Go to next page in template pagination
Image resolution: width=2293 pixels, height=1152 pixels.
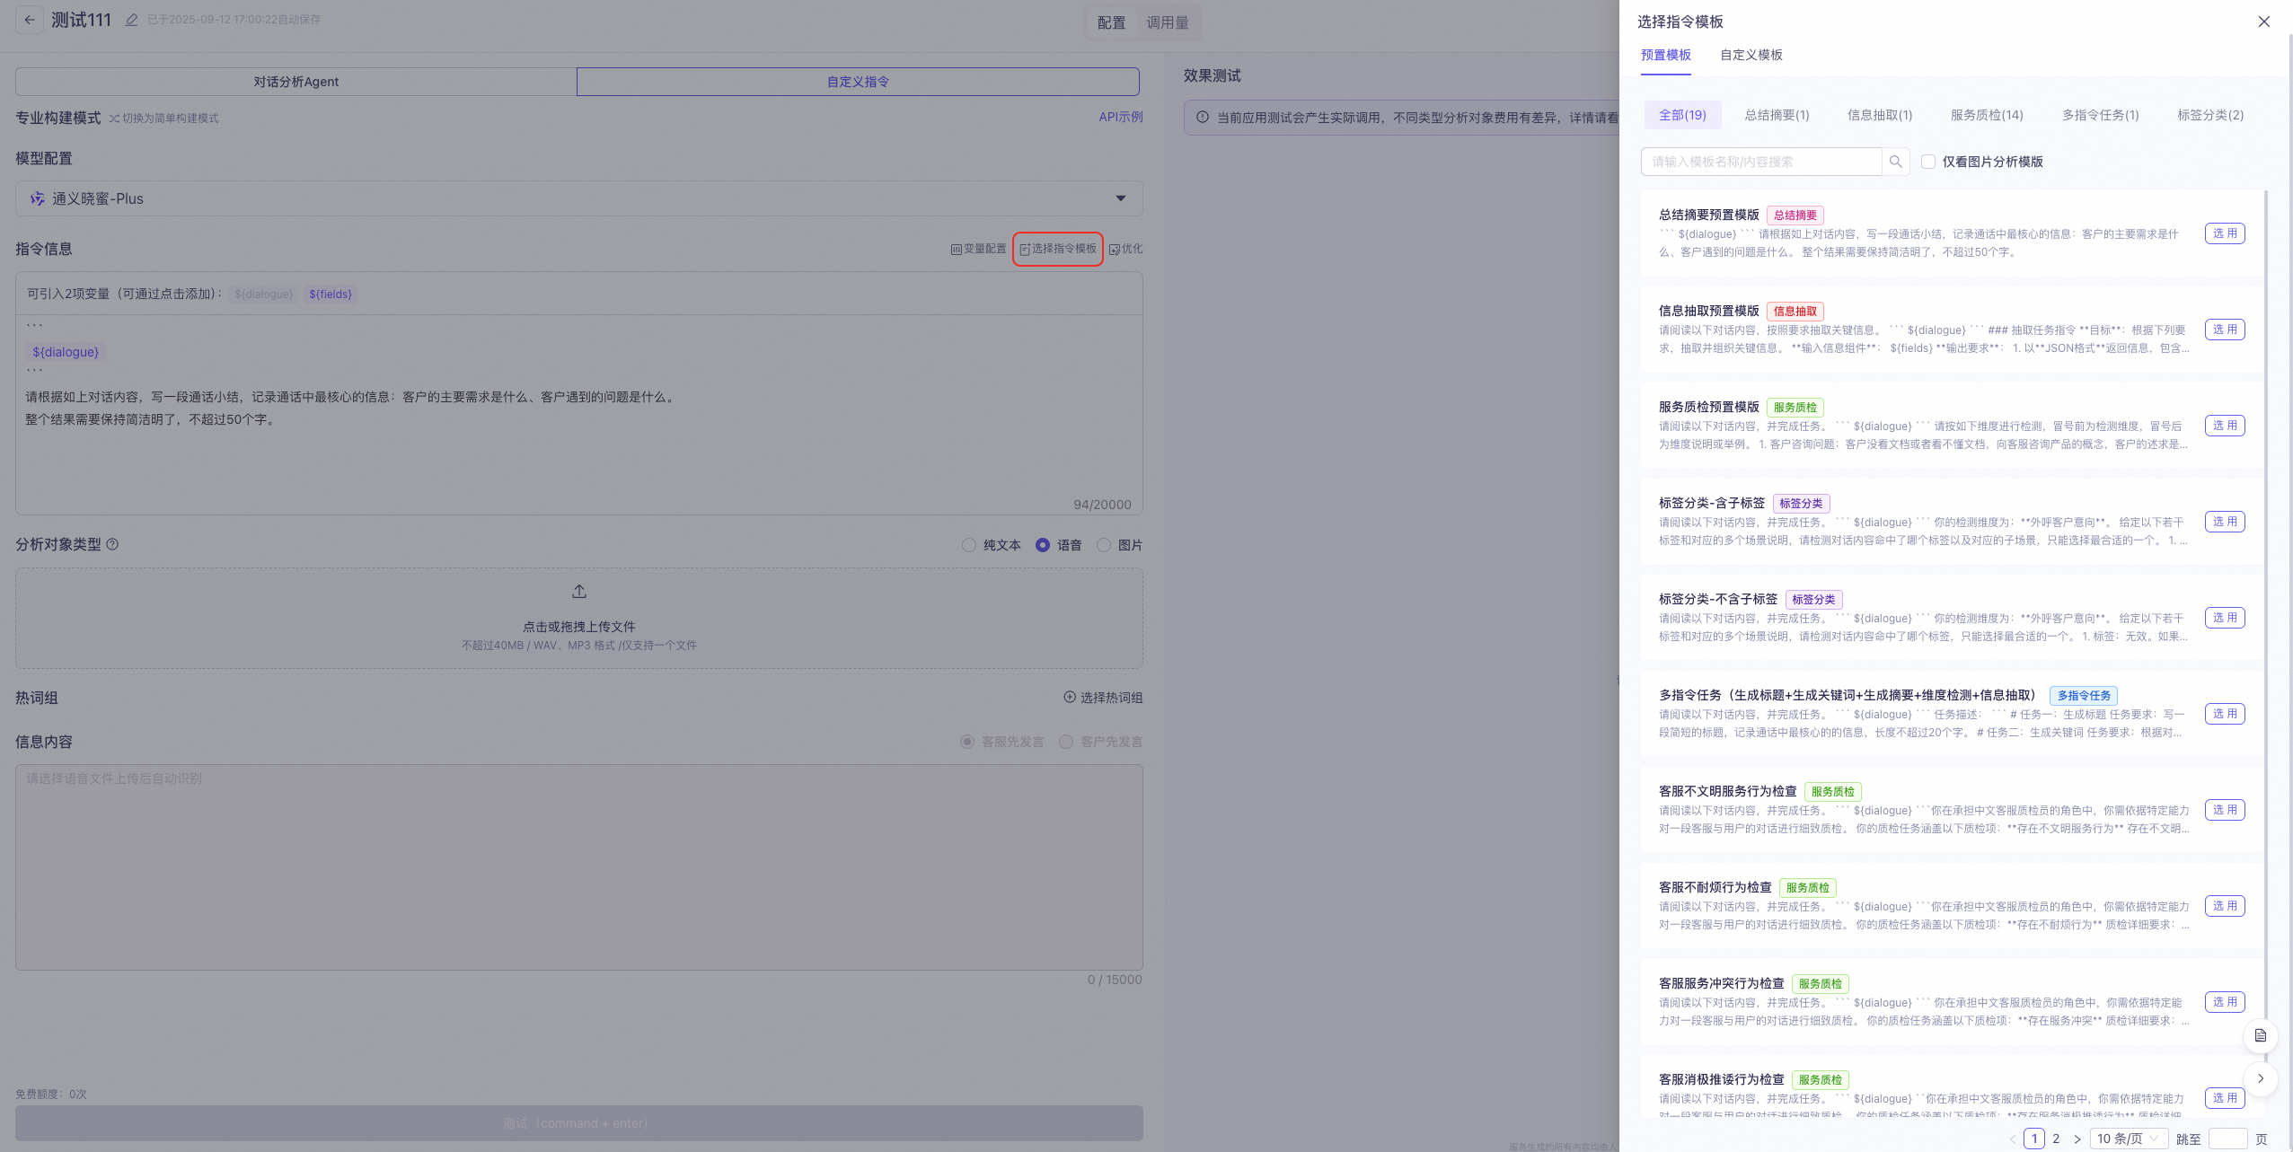tap(2077, 1139)
